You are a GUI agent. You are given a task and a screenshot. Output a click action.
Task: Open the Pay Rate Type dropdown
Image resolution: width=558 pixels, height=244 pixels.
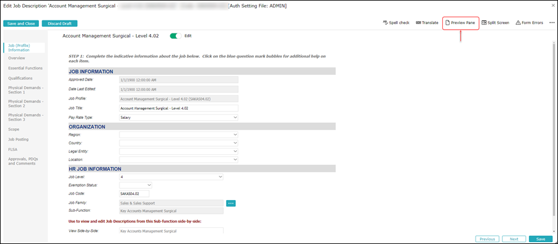(178, 117)
